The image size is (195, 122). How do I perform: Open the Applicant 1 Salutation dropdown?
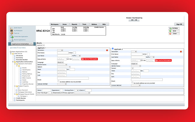[60, 50]
